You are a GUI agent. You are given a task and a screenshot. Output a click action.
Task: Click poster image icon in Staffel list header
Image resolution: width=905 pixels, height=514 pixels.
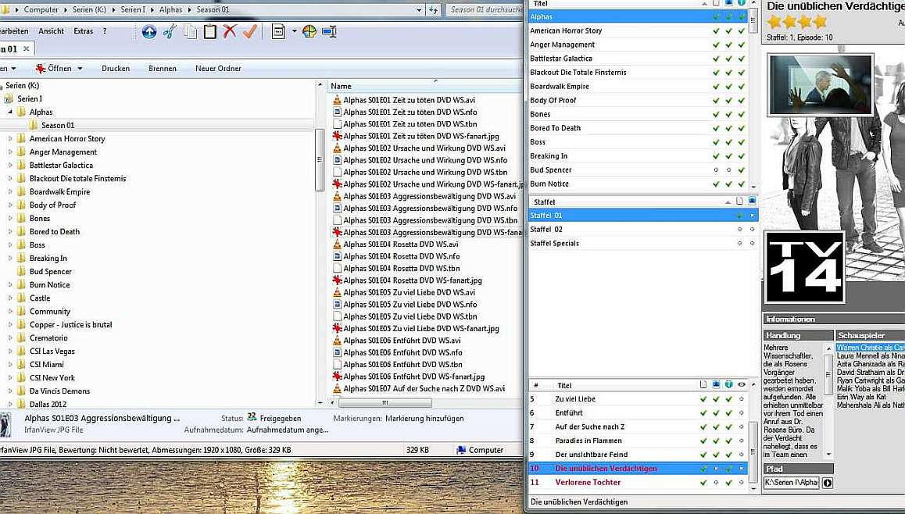(x=752, y=202)
